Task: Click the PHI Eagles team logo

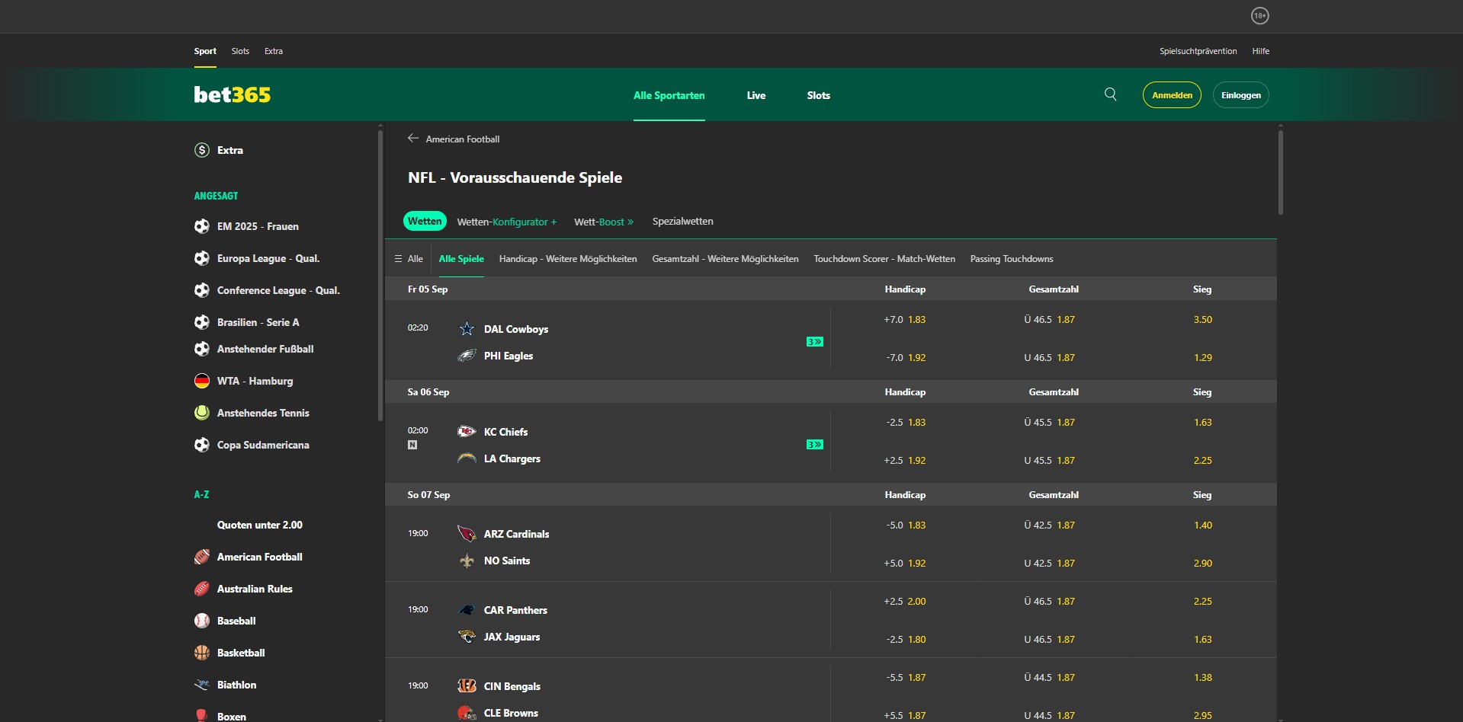Action: (467, 356)
